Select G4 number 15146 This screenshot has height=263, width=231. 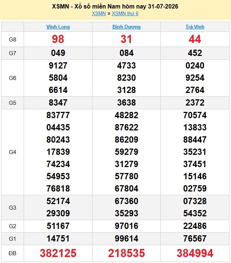coord(195,176)
